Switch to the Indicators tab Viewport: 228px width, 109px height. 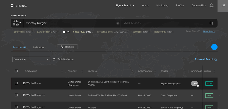[x=39, y=47]
